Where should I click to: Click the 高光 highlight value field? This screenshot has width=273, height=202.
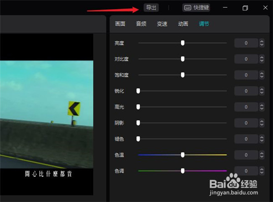pyautogui.click(x=246, y=107)
